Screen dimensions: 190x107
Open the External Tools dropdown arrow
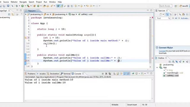tap(31, 6)
